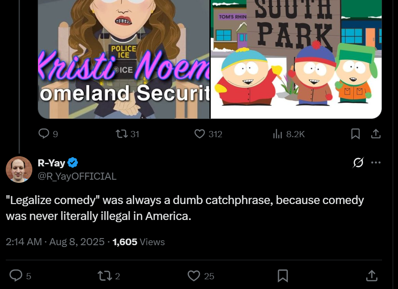View analytics showing 8.2K views

coord(278,134)
